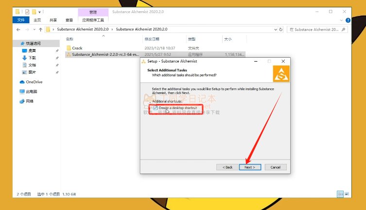This screenshot has width=366, height=210.
Task: Click the quick access properties checkmark icon
Action: (27, 12)
